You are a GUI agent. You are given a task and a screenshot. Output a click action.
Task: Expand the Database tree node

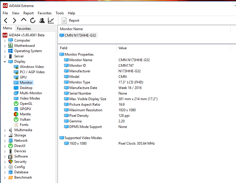click(x=5, y=172)
